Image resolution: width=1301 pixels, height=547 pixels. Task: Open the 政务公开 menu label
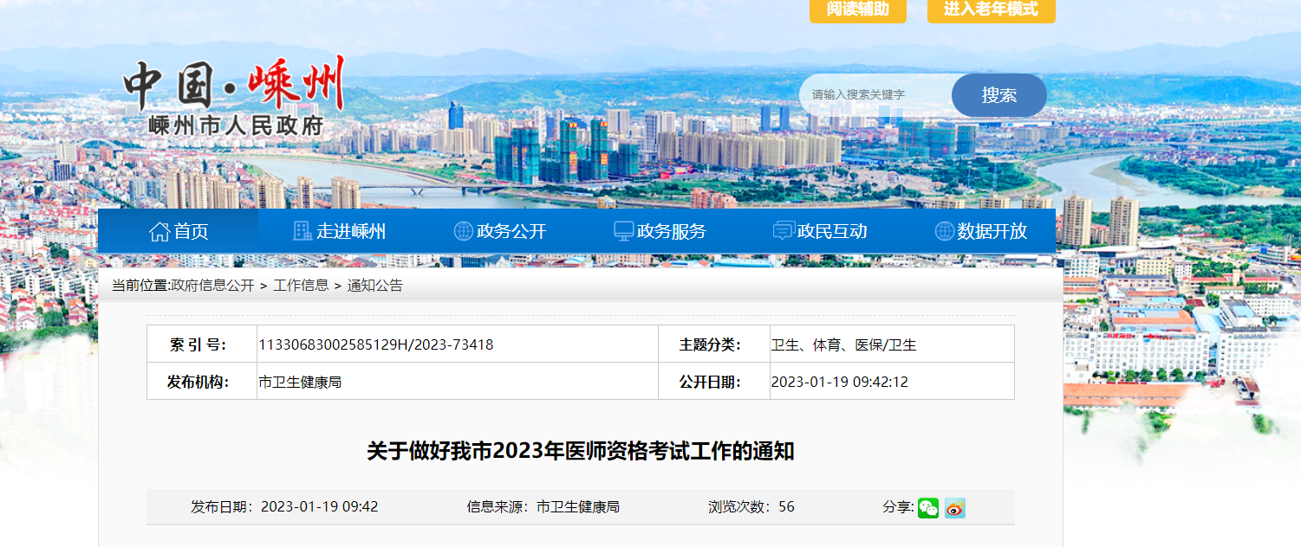point(511,231)
